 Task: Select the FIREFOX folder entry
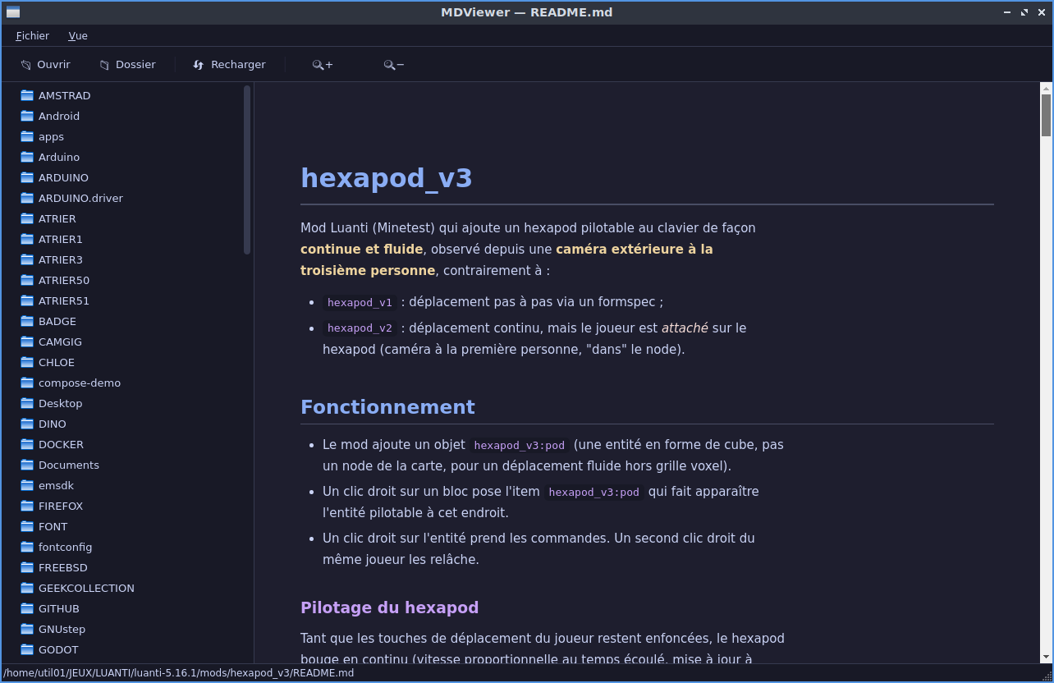(61, 506)
